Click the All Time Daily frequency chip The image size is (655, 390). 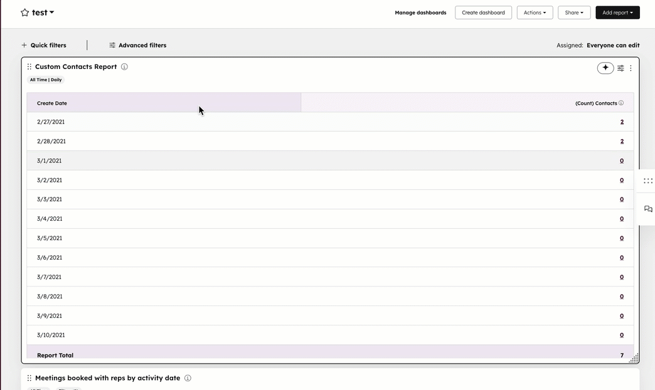coord(45,80)
